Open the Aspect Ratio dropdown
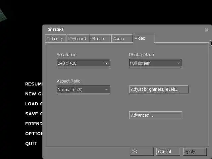212x159 pixels. (x=83, y=89)
